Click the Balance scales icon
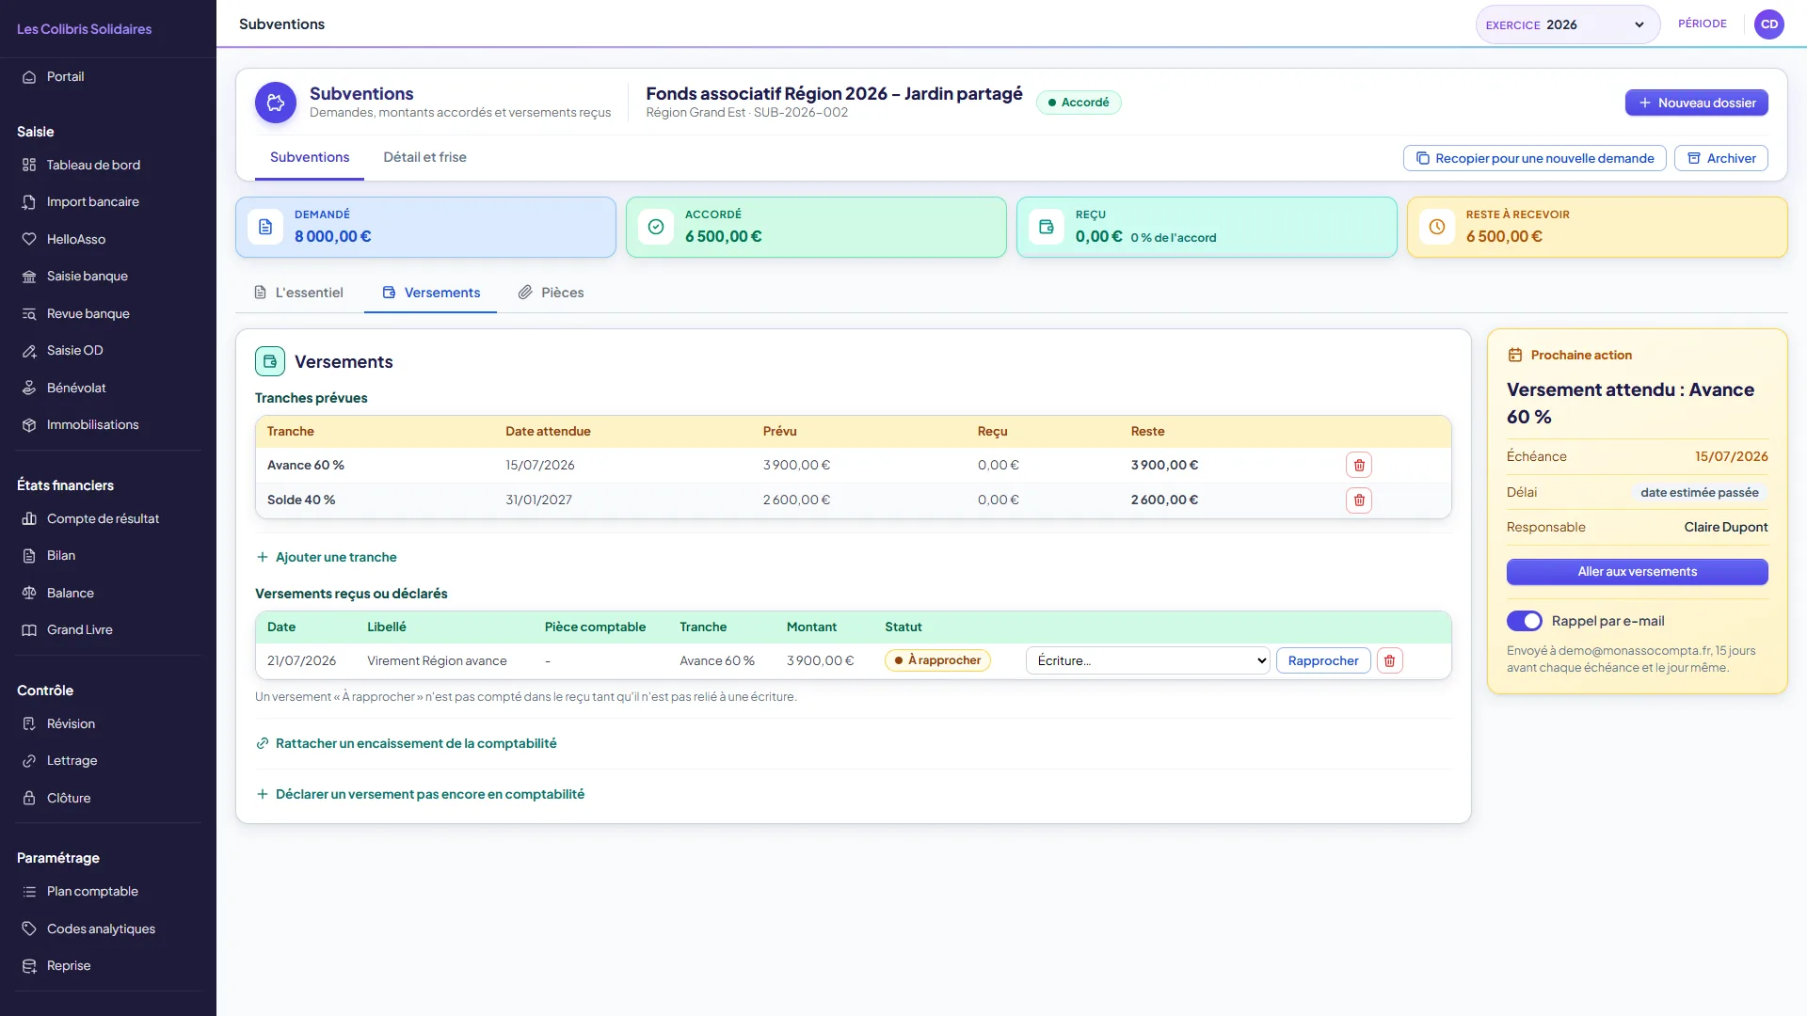 (x=29, y=594)
